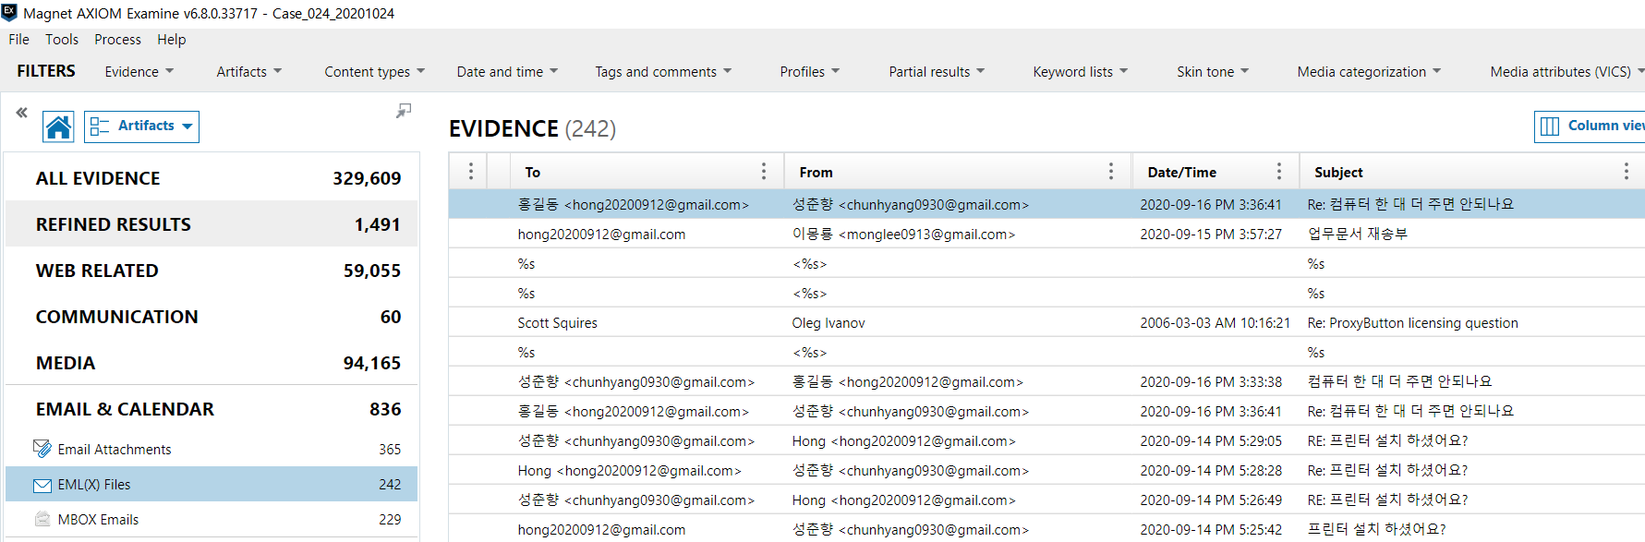Click the Email Attachments paperclip icon

42,449
